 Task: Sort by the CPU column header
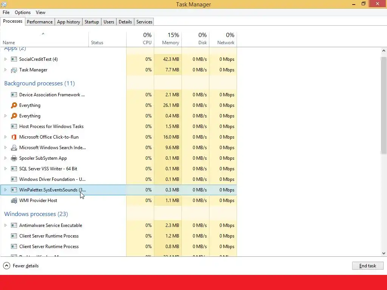[140, 39]
